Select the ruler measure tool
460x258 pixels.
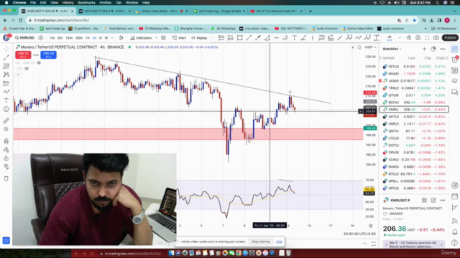coord(6,120)
